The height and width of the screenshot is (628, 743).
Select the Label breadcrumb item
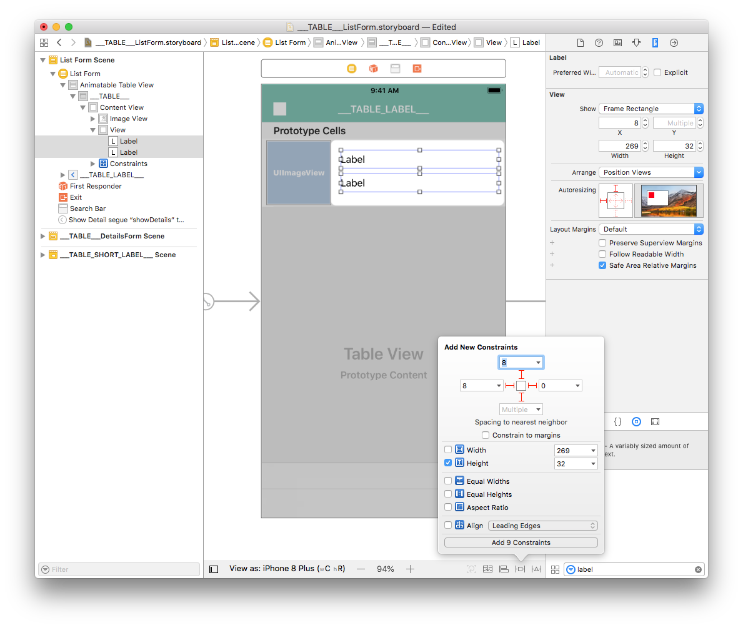(526, 42)
